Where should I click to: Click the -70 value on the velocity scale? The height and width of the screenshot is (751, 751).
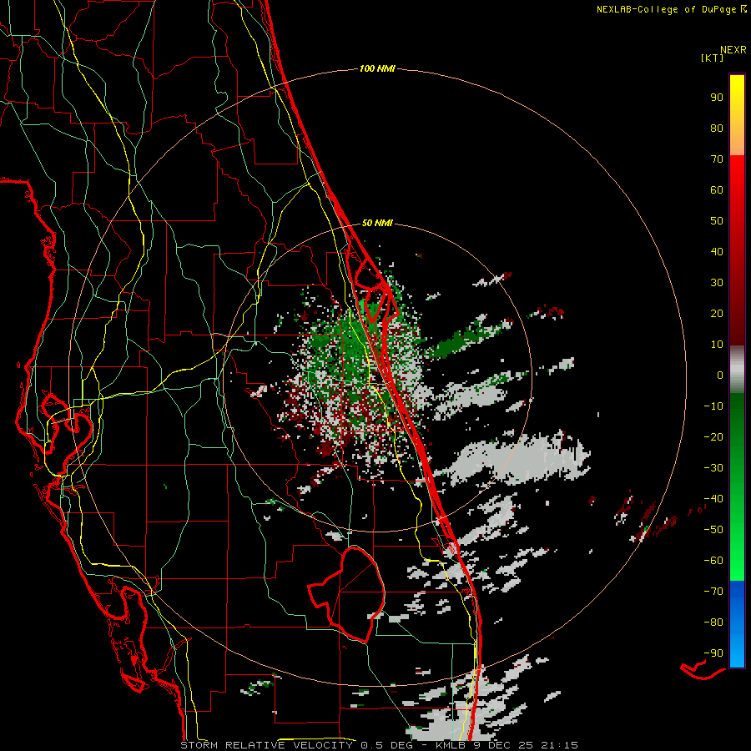coord(713,592)
